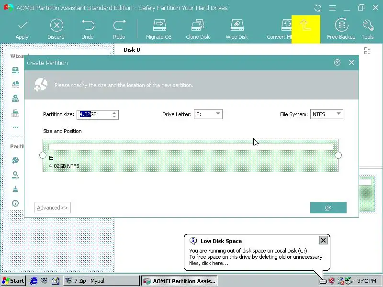Launch Internet Explorer from quick launch

[34, 281]
